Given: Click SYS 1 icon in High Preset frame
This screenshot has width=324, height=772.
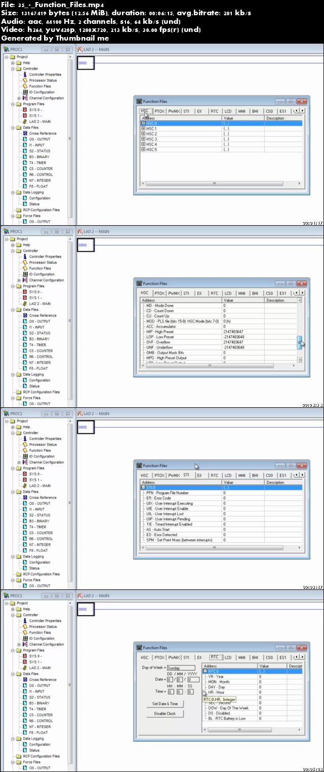Looking at the screenshot, I should tap(25, 298).
